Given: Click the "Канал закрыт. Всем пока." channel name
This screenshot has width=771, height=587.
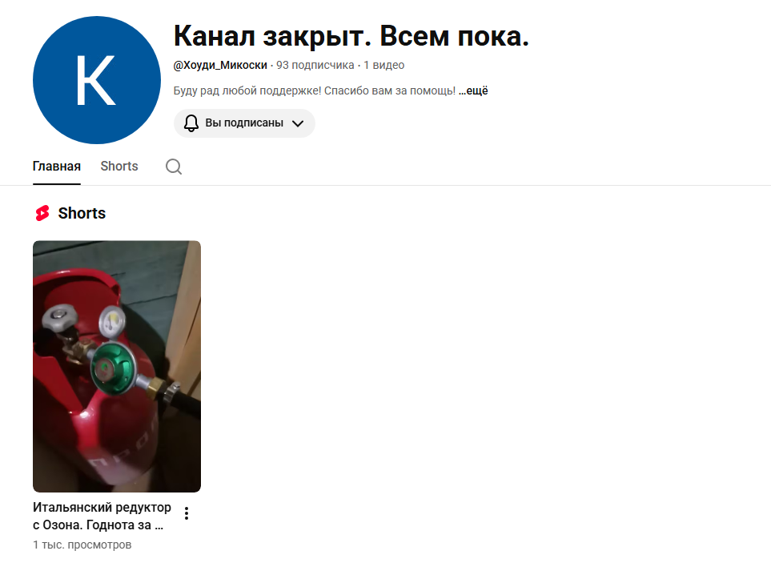Looking at the screenshot, I should (x=351, y=36).
